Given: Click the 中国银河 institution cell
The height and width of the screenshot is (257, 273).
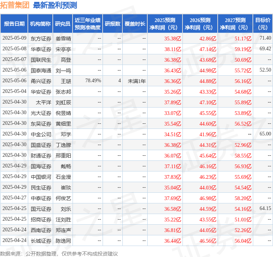Looking at the screenshot, I should coord(41,177).
